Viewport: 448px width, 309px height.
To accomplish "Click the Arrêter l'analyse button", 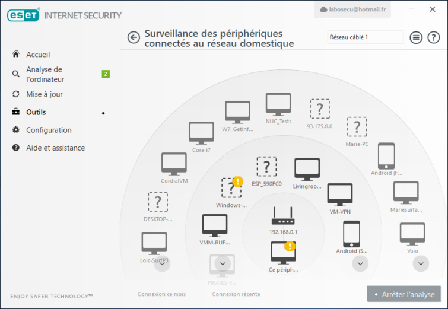I will click(x=403, y=294).
